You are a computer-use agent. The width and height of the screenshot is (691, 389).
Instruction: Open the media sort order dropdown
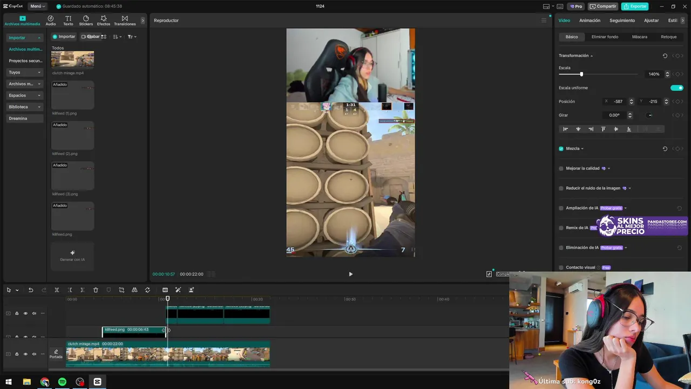117,37
